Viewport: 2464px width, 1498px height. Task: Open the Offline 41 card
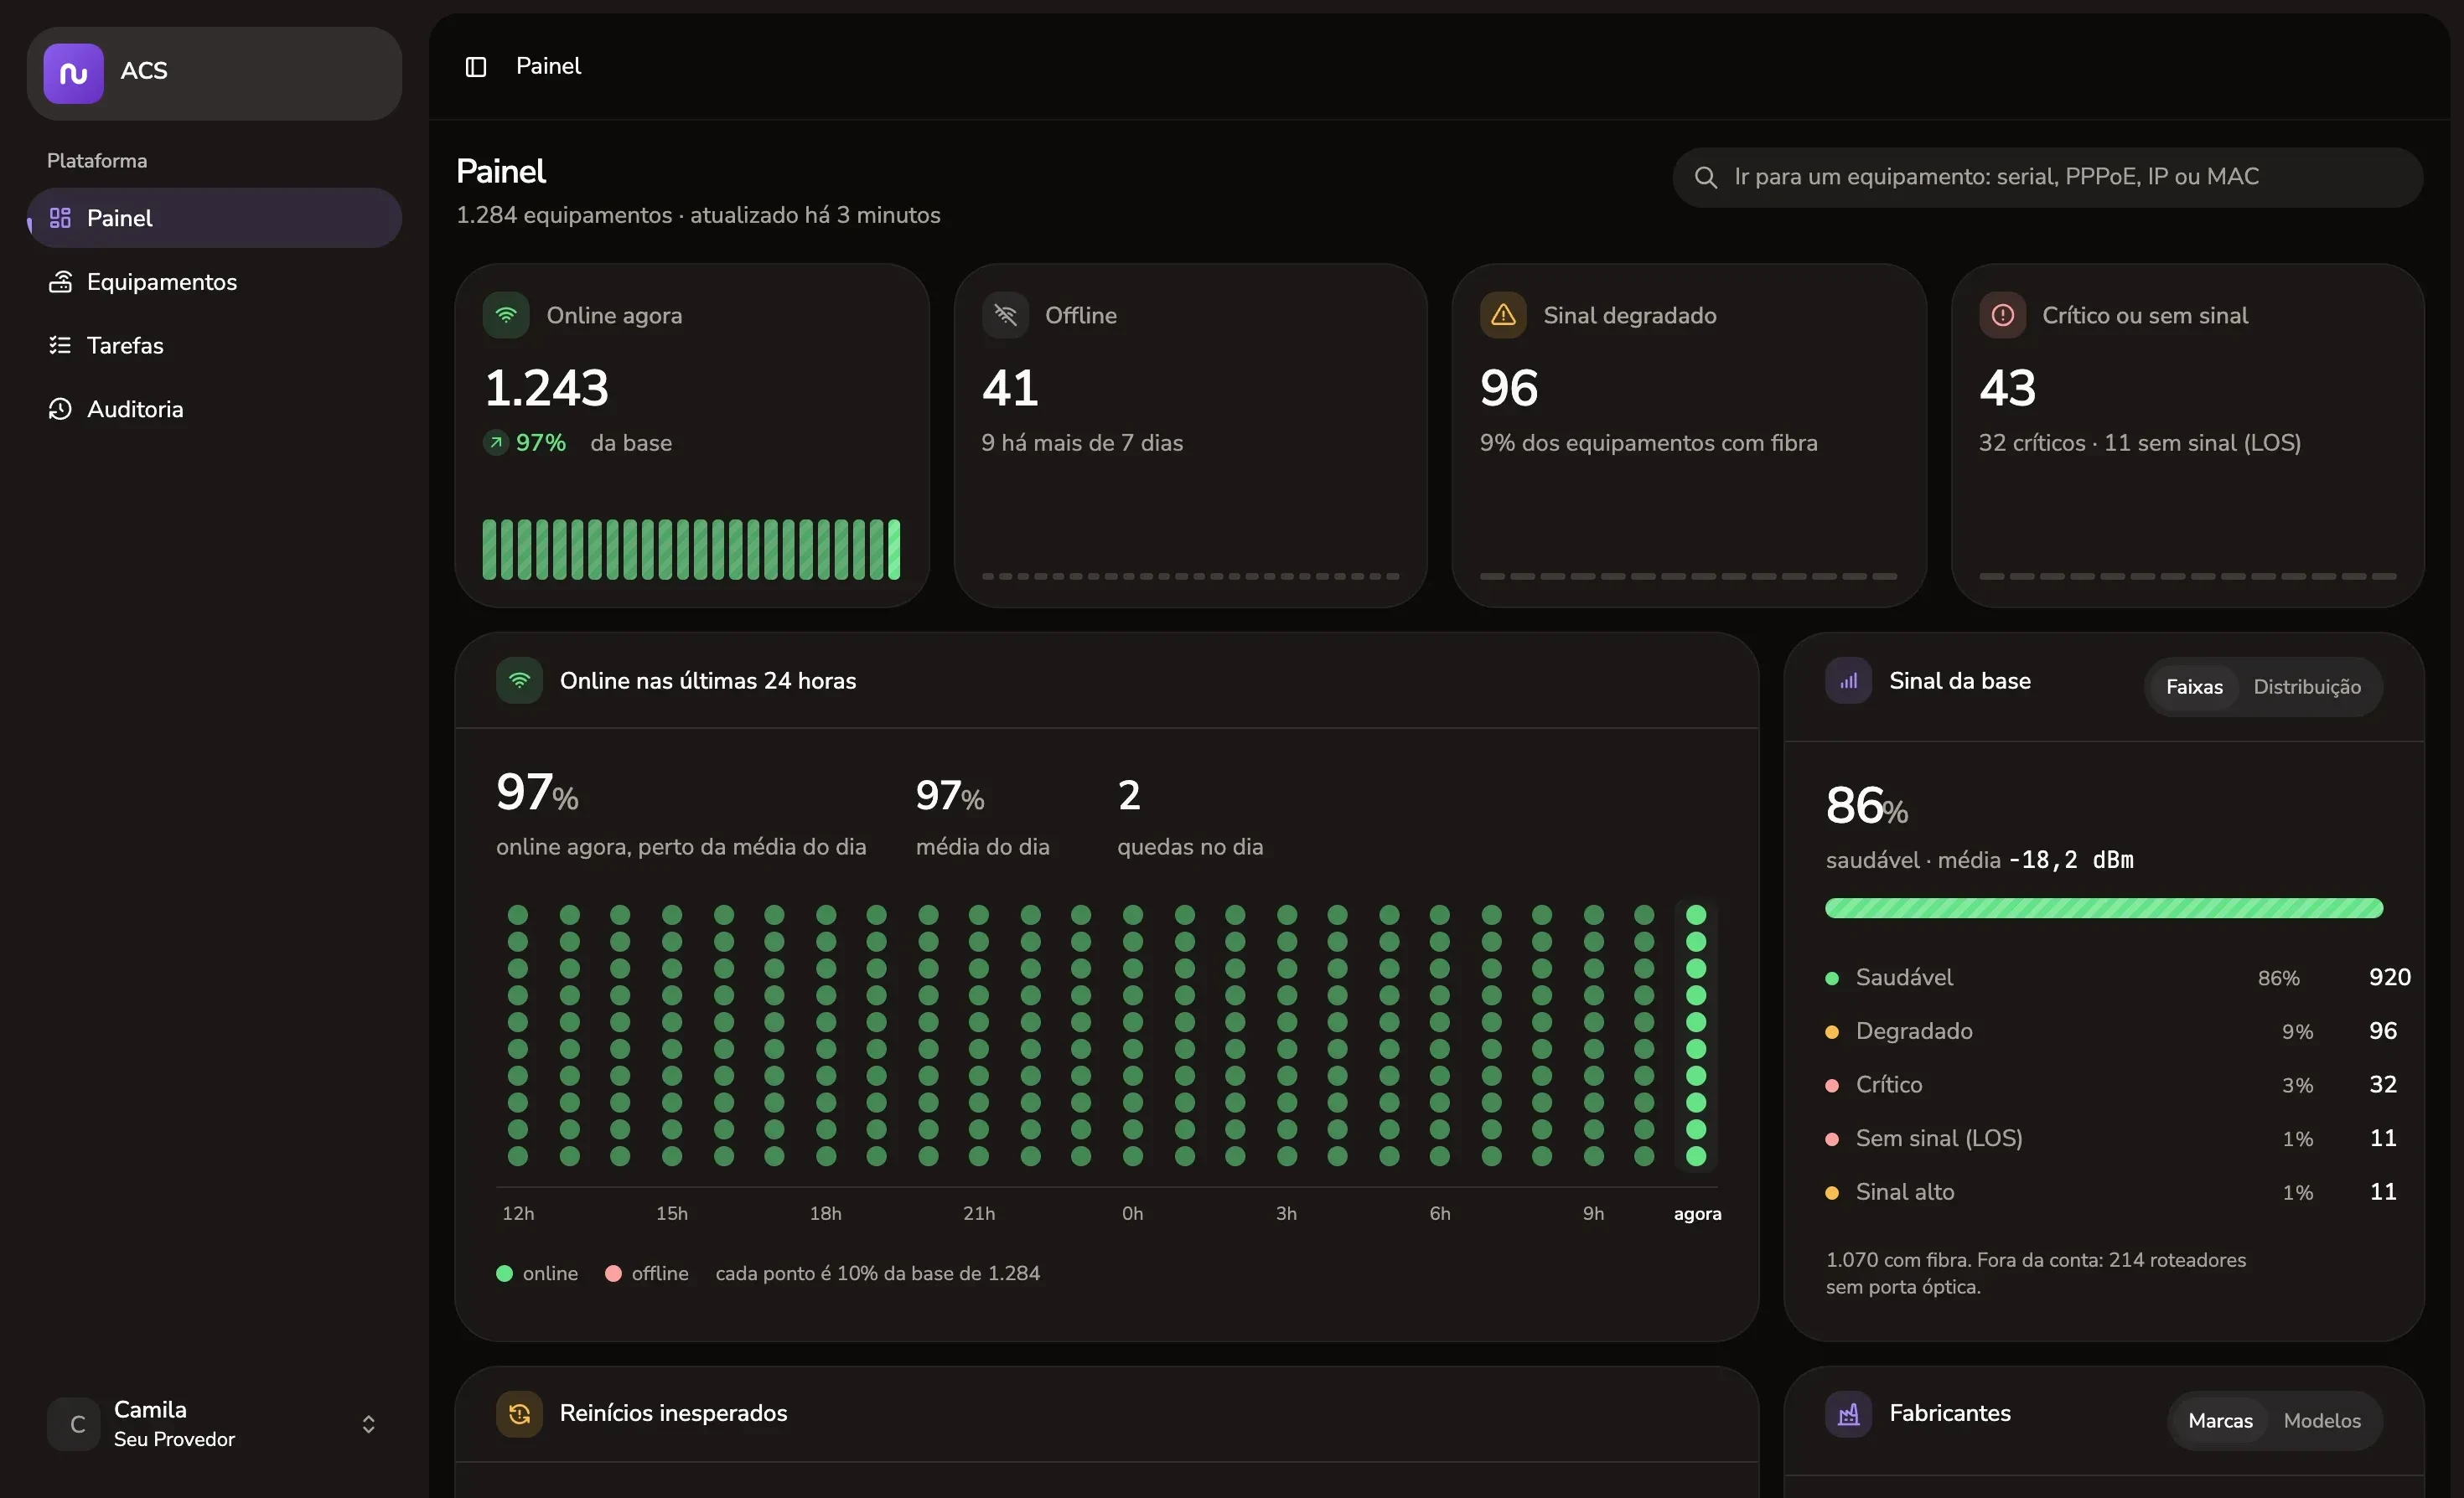pyautogui.click(x=1190, y=436)
